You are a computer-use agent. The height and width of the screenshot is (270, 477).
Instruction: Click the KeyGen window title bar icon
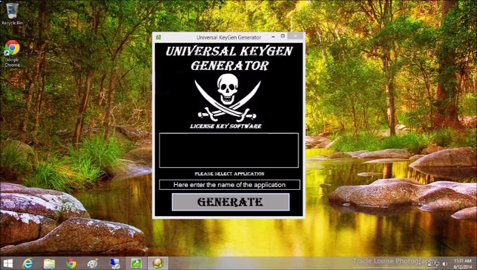pos(159,37)
